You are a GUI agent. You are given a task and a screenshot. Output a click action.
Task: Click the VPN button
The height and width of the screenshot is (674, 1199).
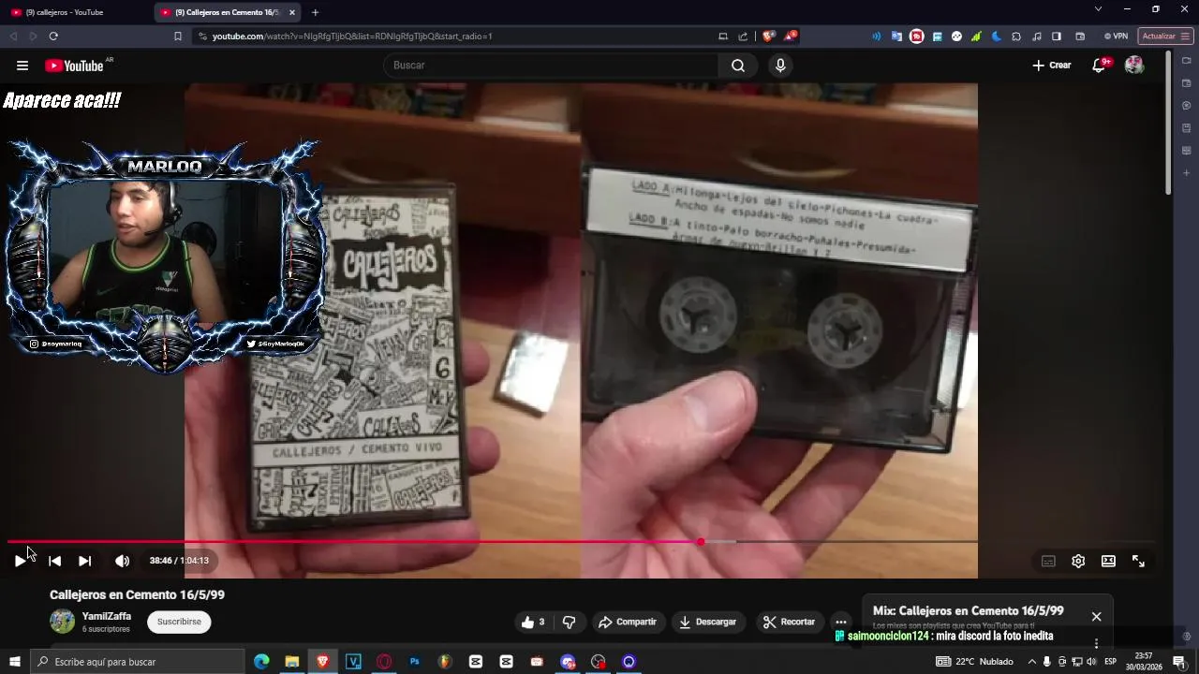click(x=1116, y=37)
